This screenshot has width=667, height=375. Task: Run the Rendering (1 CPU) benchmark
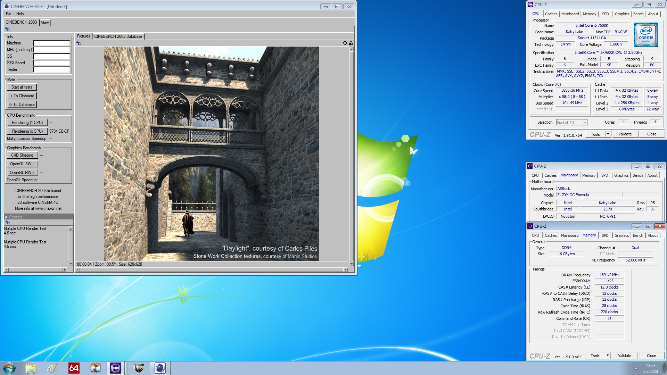[27, 123]
